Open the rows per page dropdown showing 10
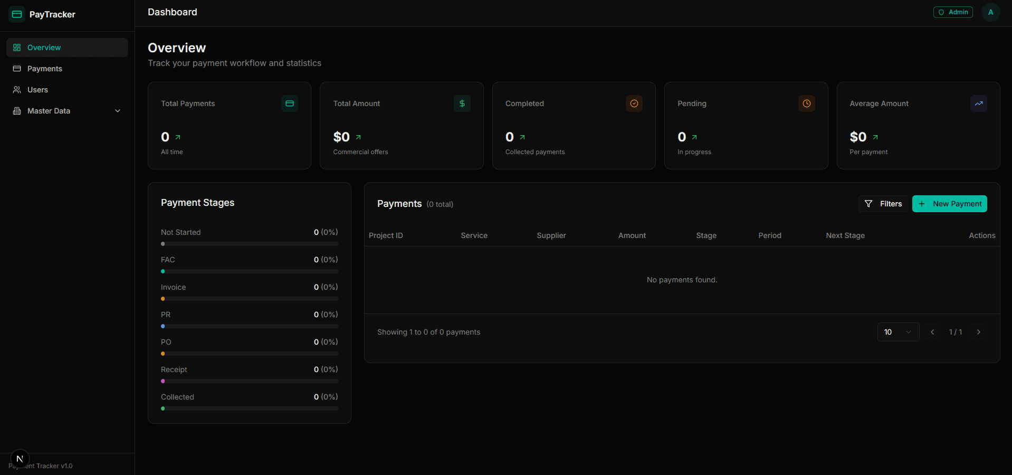Image resolution: width=1012 pixels, height=475 pixels. [x=898, y=332]
